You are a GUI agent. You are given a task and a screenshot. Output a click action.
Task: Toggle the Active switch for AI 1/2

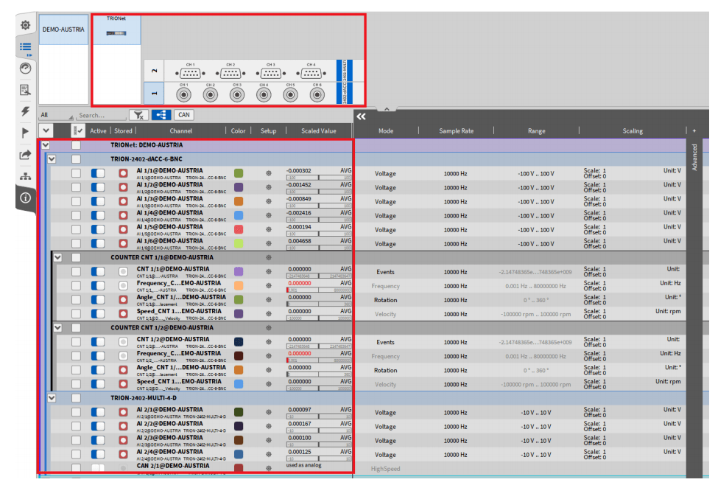click(98, 187)
